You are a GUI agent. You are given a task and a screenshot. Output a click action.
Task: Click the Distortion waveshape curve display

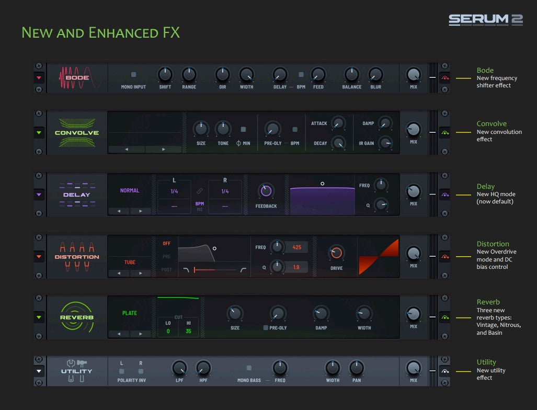[x=379, y=257]
